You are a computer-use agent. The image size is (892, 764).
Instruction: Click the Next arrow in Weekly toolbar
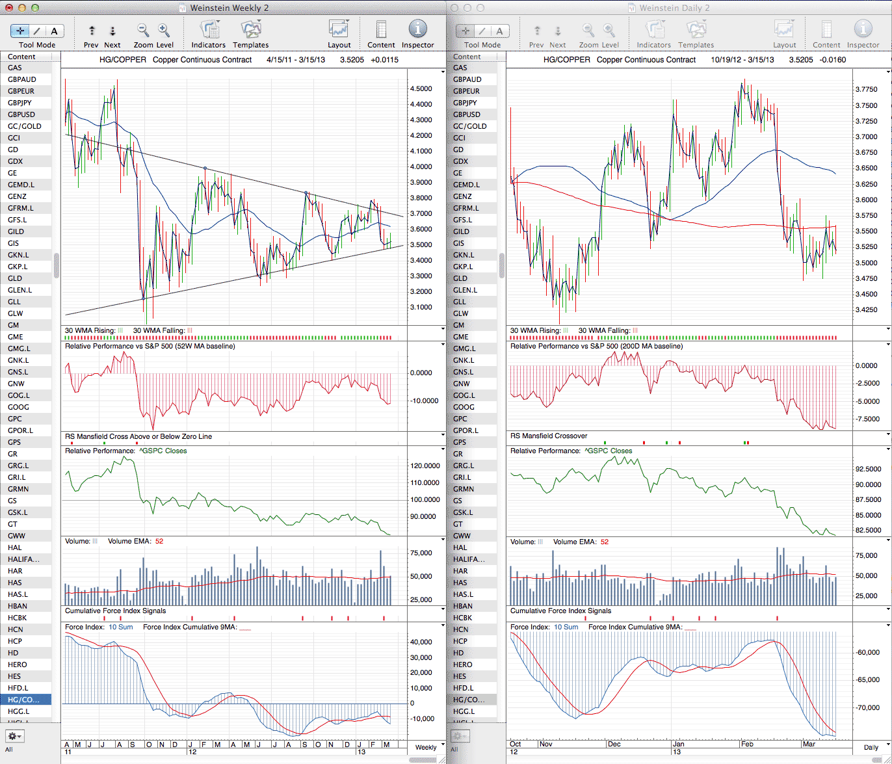pos(112,31)
